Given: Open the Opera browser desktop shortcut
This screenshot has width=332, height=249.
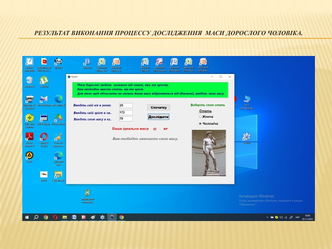Looking at the screenshot, I should (44, 139).
